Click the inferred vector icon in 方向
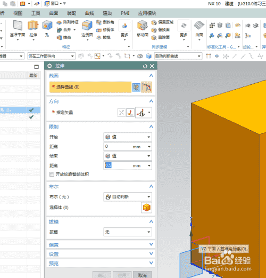The image size is (266, 278). tap(141, 113)
